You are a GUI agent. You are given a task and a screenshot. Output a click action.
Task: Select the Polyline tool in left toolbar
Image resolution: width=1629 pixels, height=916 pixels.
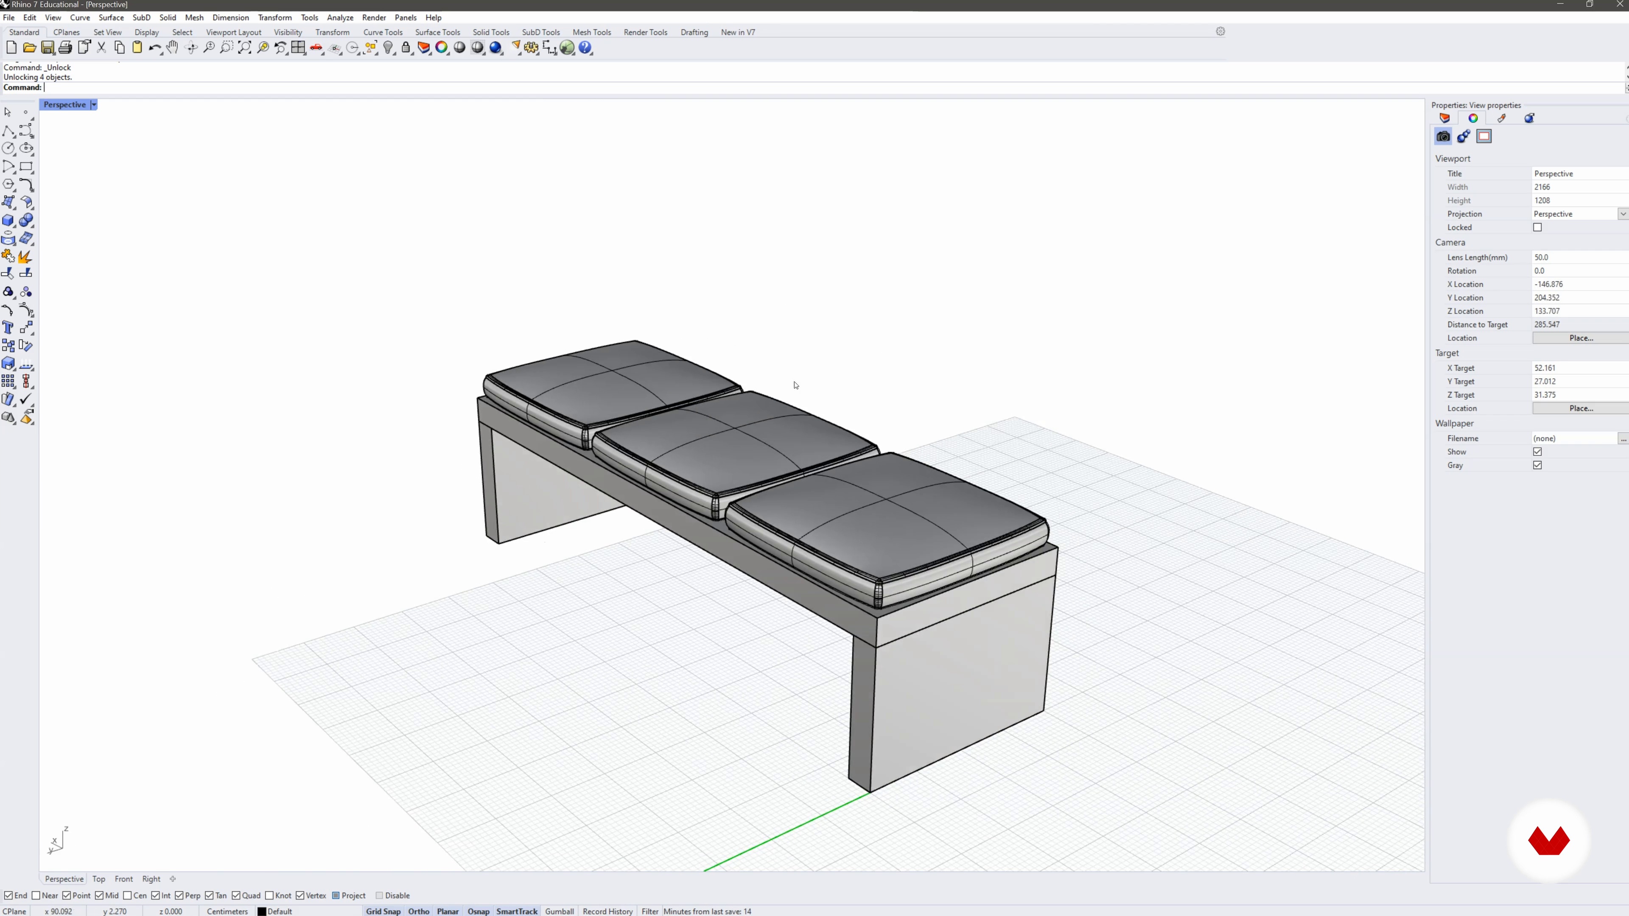(8, 130)
